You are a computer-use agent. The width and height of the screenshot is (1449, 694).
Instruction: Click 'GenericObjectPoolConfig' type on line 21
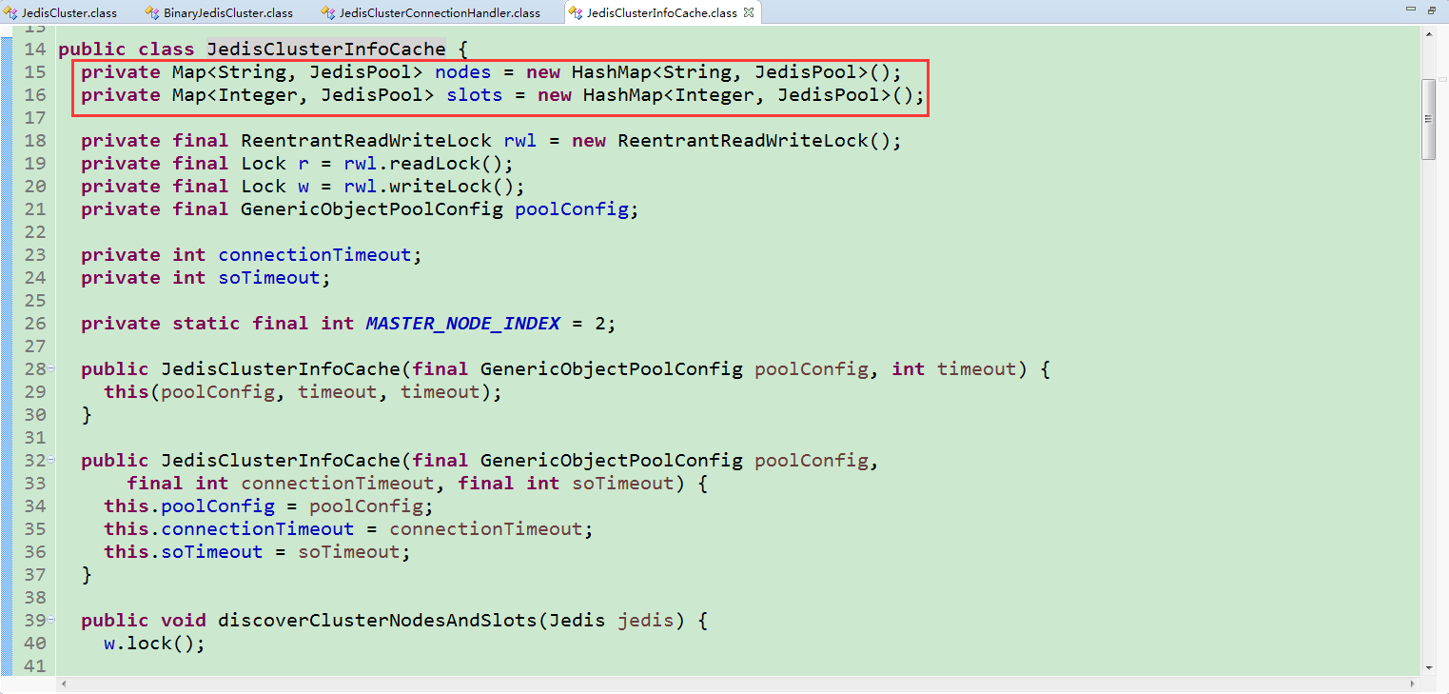(x=372, y=209)
